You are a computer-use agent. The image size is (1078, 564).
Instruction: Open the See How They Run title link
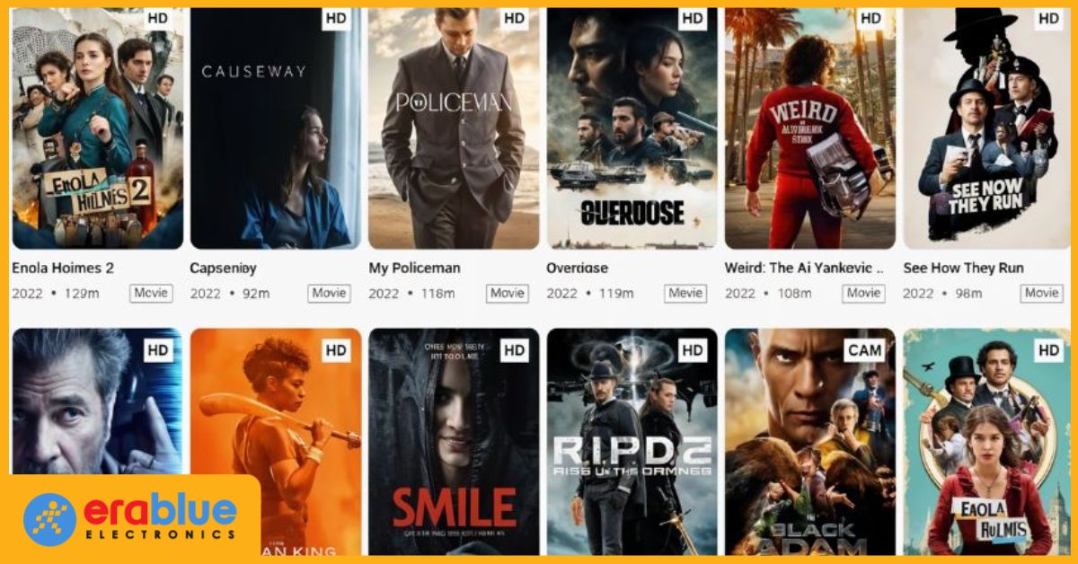click(x=963, y=268)
